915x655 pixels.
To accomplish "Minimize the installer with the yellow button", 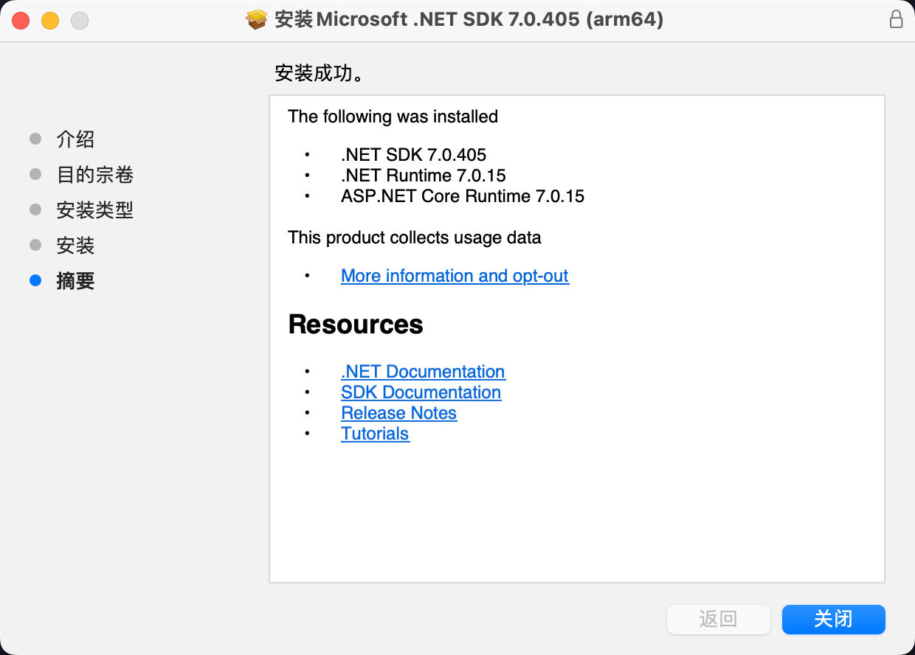I will (50, 21).
